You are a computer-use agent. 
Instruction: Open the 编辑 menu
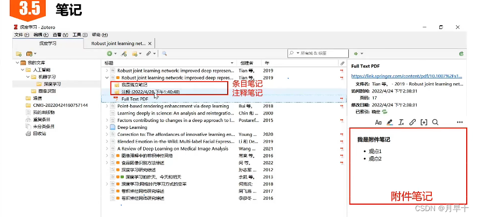[41, 34]
